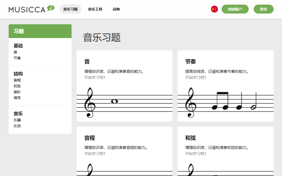
Task: Open 调号 exercises from sidebar
Action: pyautogui.click(x=17, y=98)
